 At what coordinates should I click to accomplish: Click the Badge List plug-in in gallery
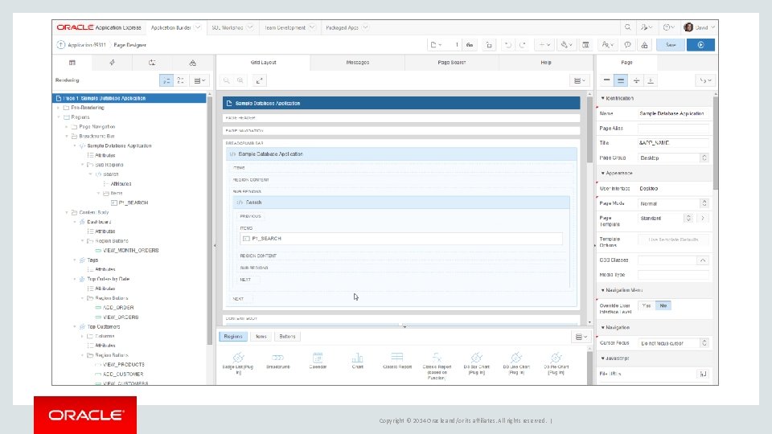coord(238,363)
